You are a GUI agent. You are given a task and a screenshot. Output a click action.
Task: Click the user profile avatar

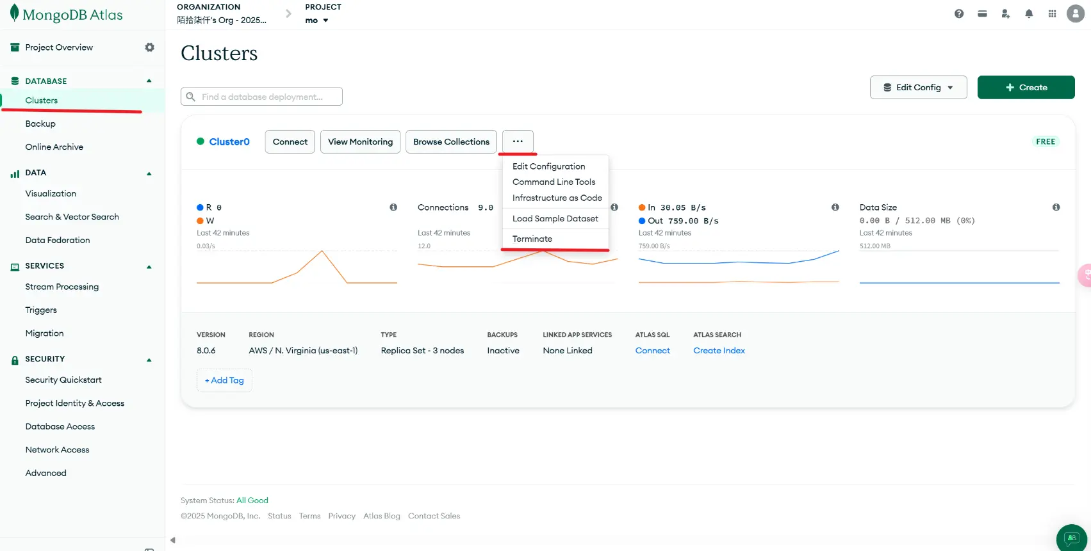tap(1075, 14)
